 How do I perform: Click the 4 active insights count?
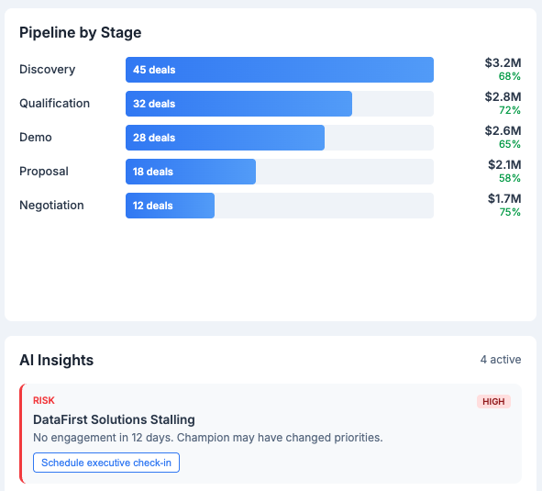point(501,360)
